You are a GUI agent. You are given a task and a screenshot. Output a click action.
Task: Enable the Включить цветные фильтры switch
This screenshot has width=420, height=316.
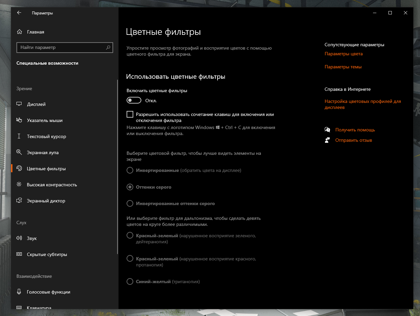tap(134, 101)
